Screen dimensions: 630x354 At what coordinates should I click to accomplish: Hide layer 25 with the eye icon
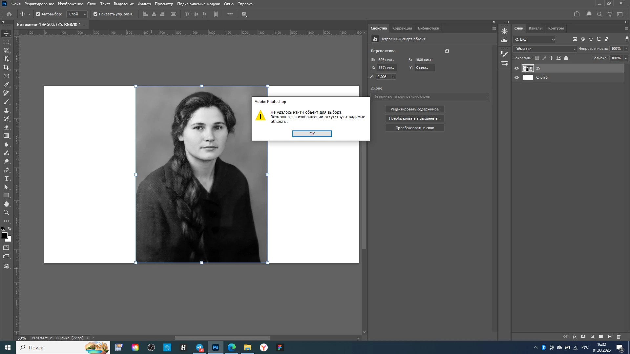coord(517,68)
